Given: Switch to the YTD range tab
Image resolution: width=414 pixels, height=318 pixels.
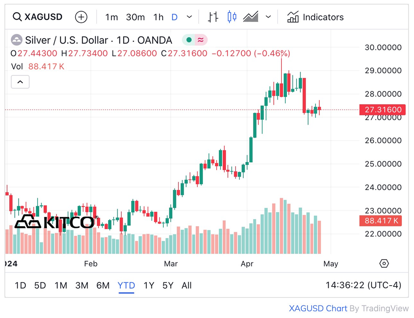Looking at the screenshot, I should [126, 286].
